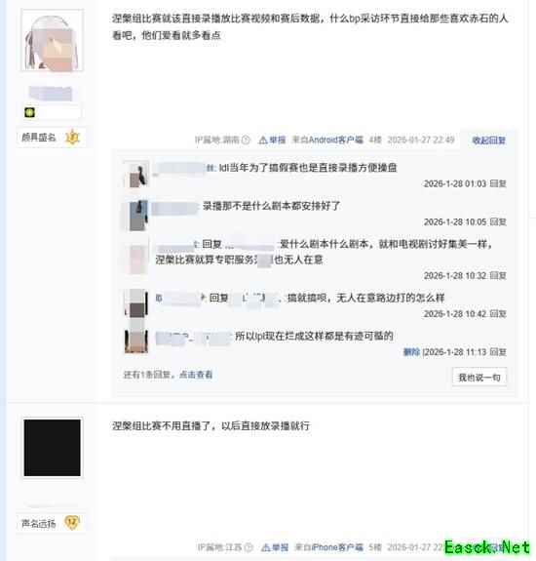Open the black avatar of floor 5 poster
The height and width of the screenshot is (561, 536).
tap(53, 448)
